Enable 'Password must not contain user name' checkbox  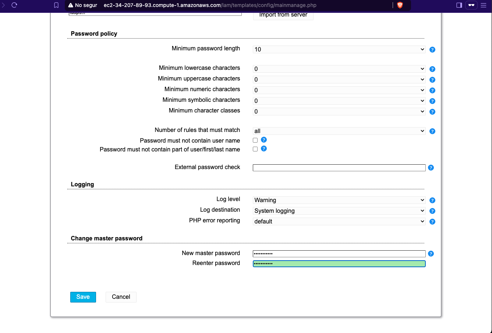(x=255, y=140)
